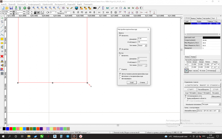222x139 pixels.
Task: Select the Text tool in left toolbar
Action: tap(2, 47)
